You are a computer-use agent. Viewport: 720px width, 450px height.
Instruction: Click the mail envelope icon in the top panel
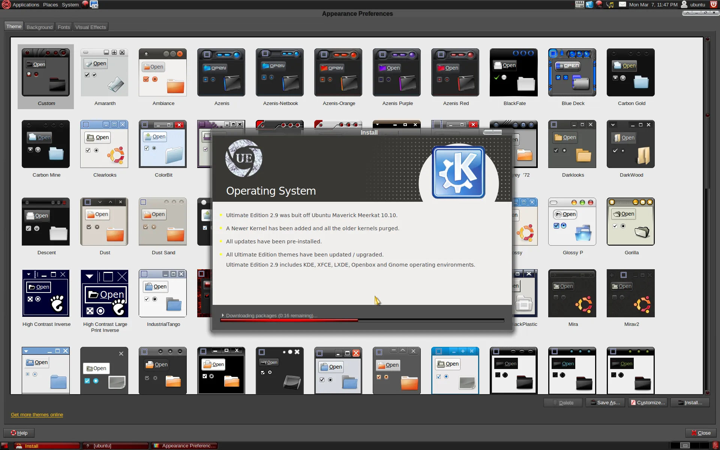pyautogui.click(x=622, y=4)
